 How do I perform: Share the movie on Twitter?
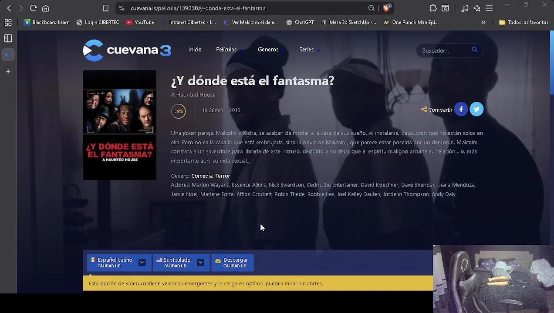tap(476, 109)
